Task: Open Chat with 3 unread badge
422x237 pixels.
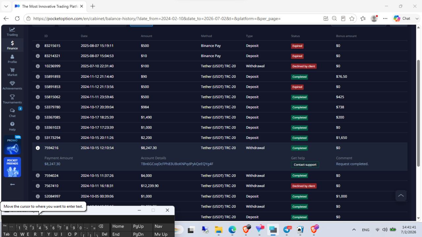Action: 12,113
